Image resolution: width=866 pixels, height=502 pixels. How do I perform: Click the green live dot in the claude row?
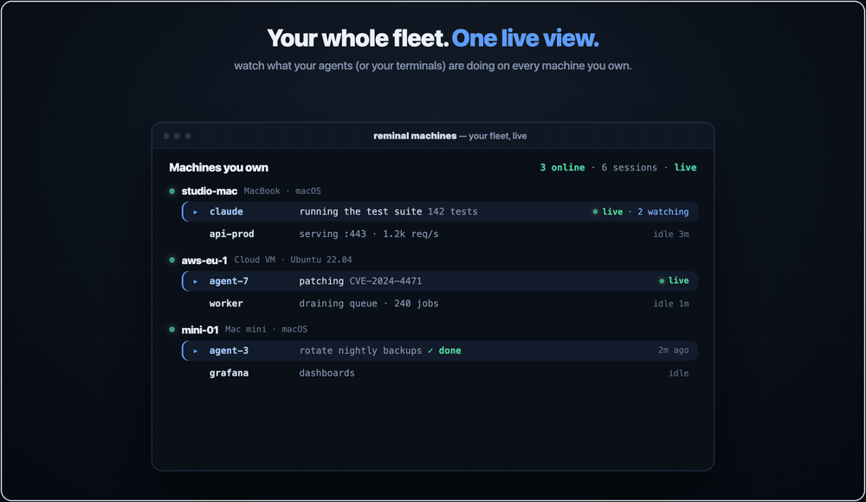(595, 211)
